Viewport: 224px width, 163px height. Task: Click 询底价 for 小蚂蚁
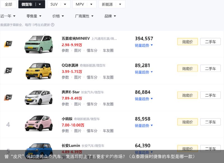pyautogui.click(x=187, y=122)
